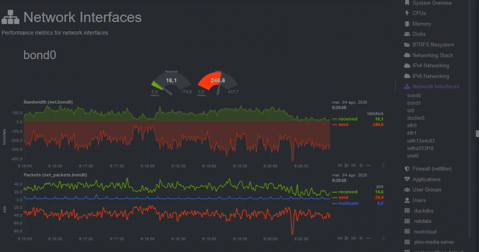Click the -246,6 sent value in Bandwidth legend

click(x=377, y=125)
